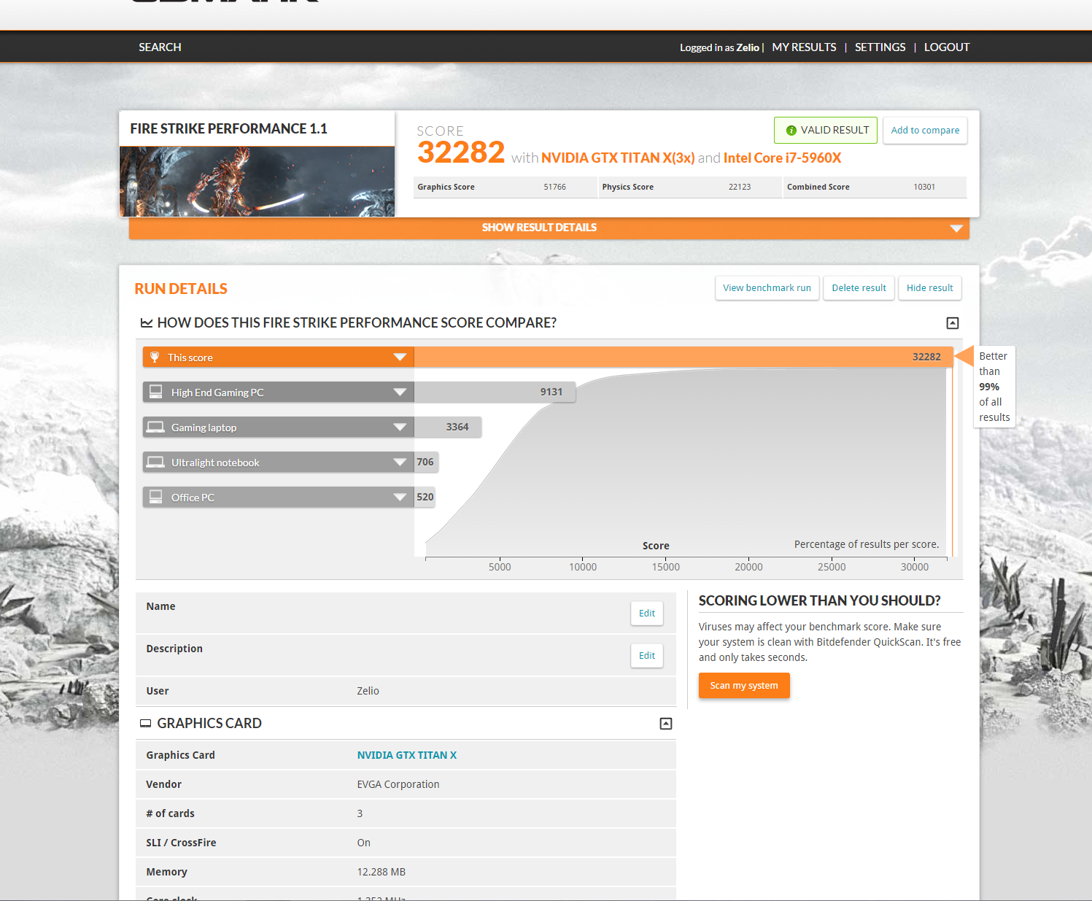Screen dimensions: 1092x901
Task: Click the laptop icon for Gaming laptop
Action: [x=155, y=427]
